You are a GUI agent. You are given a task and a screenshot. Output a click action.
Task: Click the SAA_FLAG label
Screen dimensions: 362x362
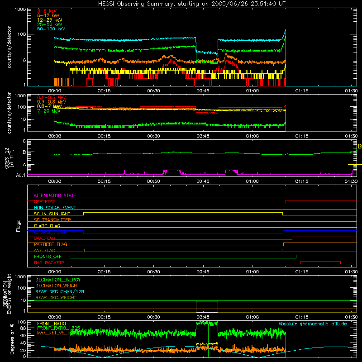[x=44, y=238]
